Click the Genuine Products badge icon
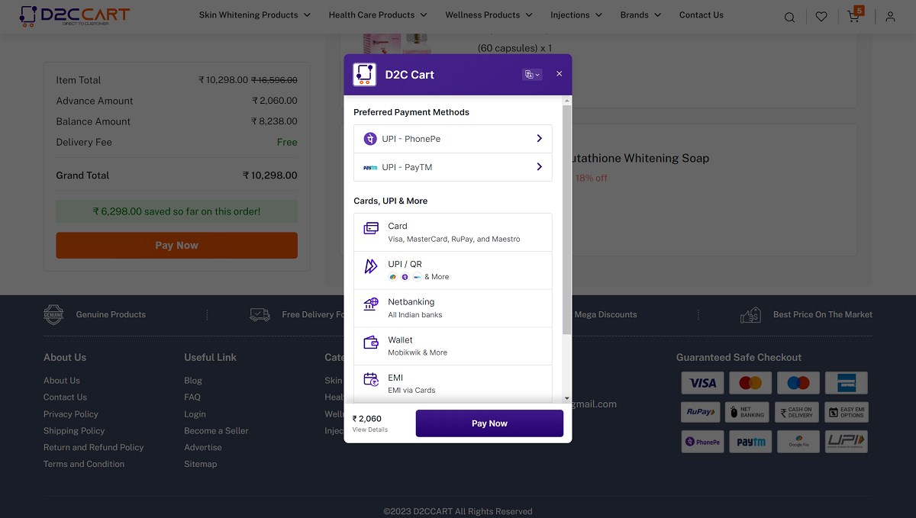This screenshot has width=916, height=518. 53,314
